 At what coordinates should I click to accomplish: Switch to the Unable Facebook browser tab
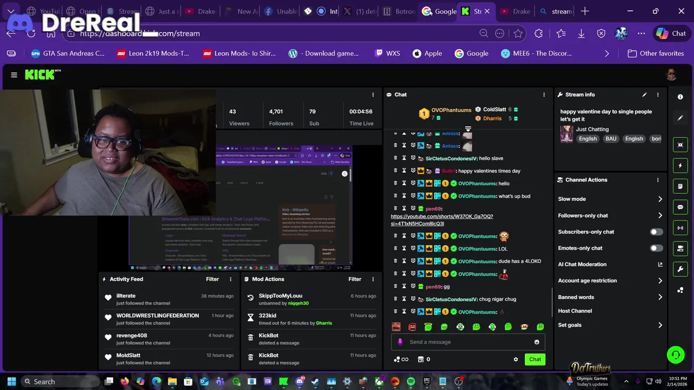(281, 11)
